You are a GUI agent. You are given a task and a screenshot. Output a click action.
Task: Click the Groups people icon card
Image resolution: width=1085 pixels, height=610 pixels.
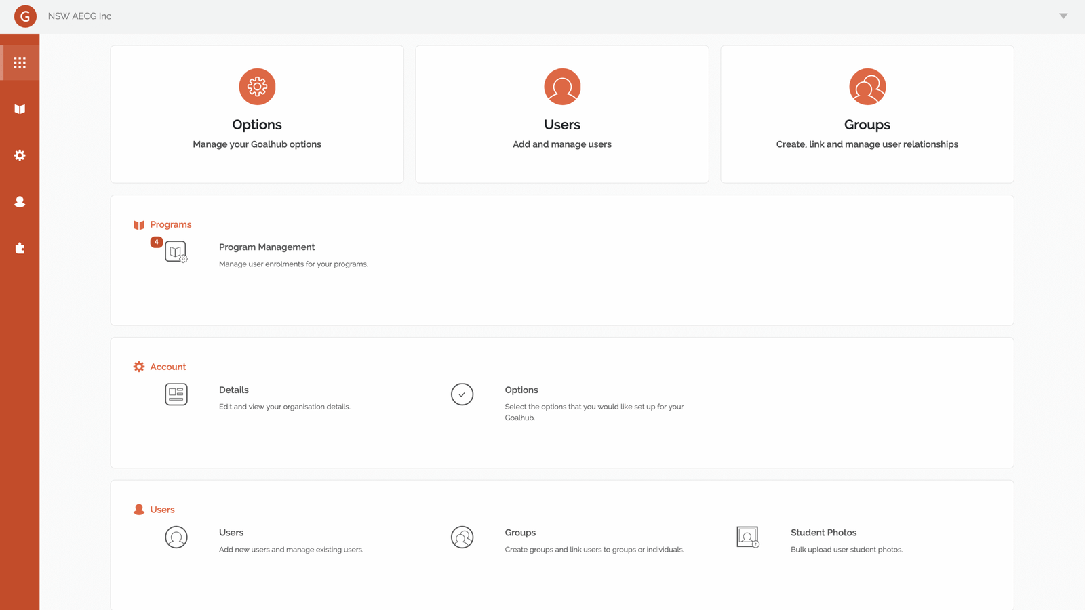867,87
